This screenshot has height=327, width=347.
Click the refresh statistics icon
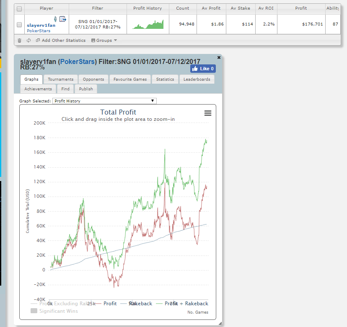(x=28, y=41)
